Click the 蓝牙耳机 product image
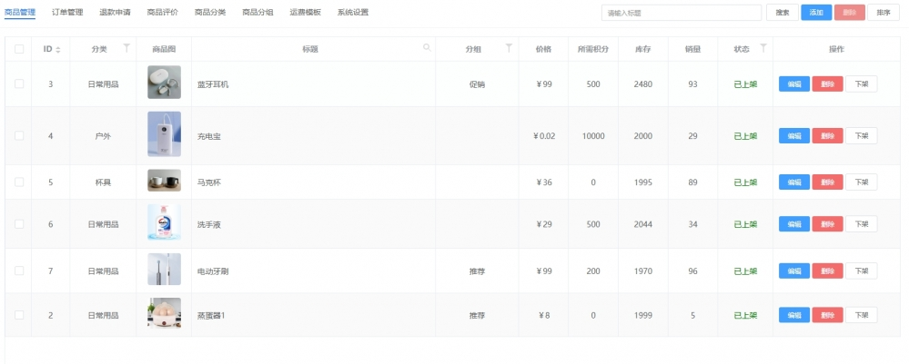The image size is (909, 364). 164,84
